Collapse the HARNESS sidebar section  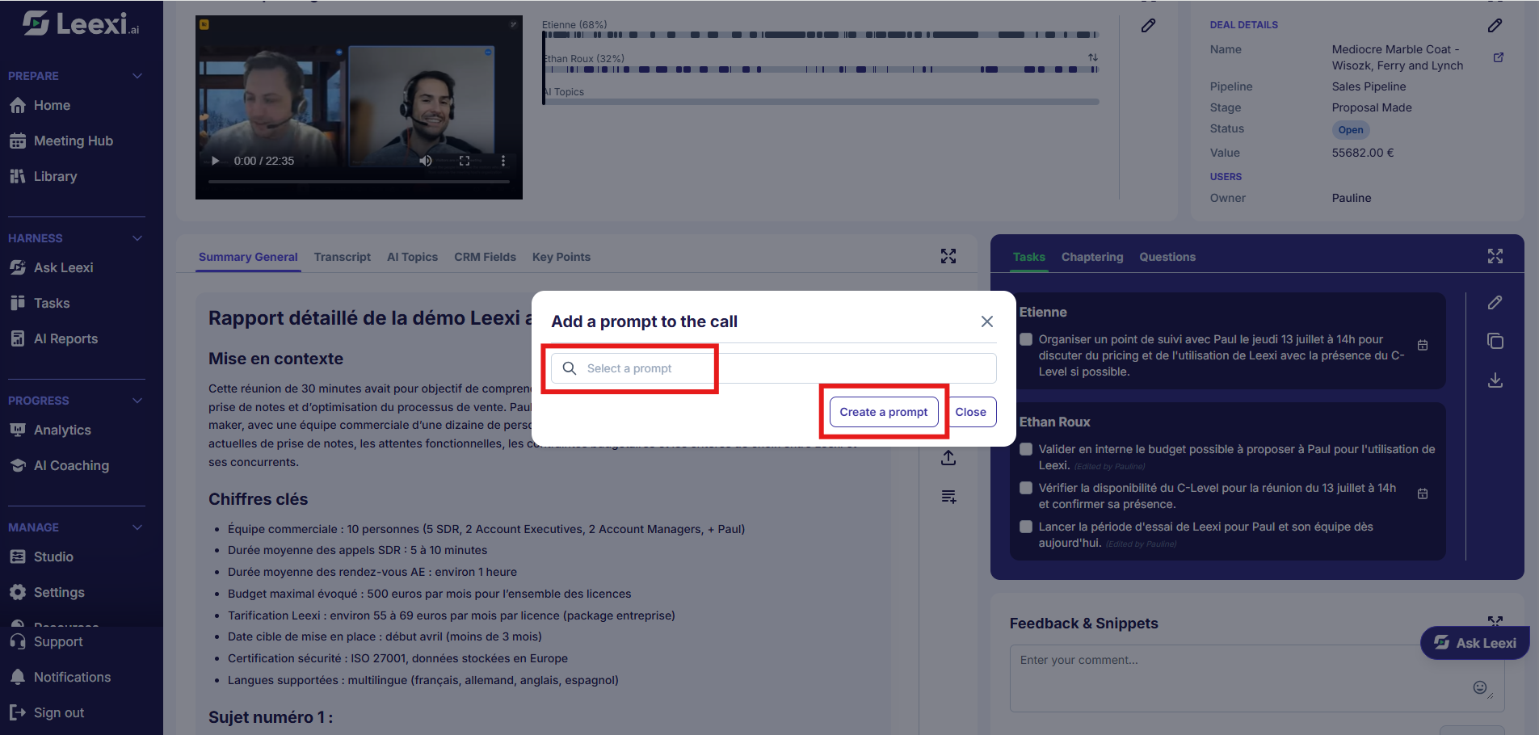pyautogui.click(x=137, y=238)
